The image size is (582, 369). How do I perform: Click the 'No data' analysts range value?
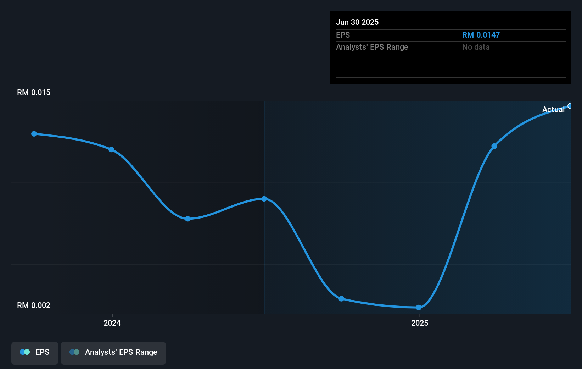coord(476,47)
